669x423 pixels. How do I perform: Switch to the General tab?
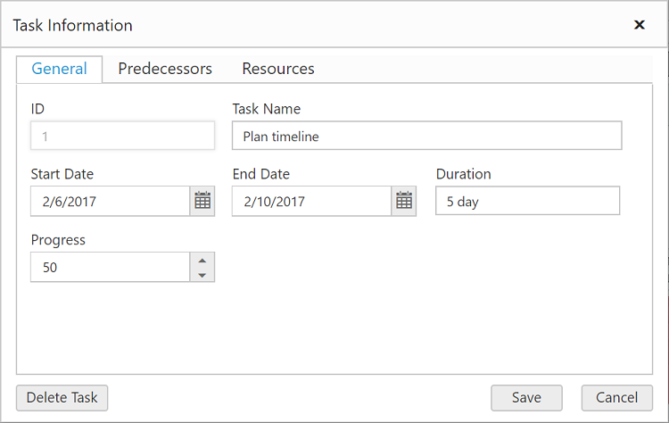tap(60, 69)
